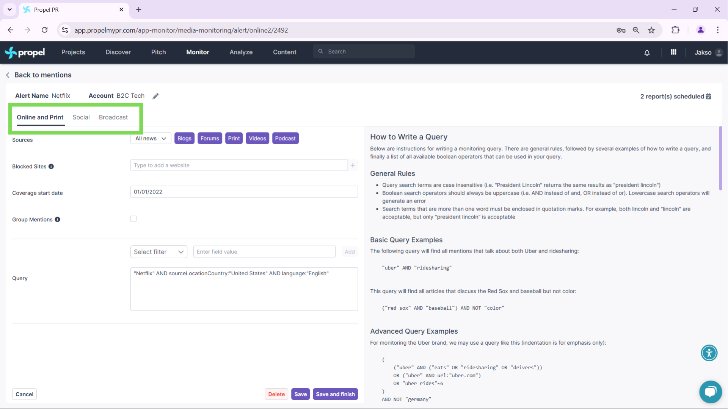Open the Monitor menu

pyautogui.click(x=198, y=52)
